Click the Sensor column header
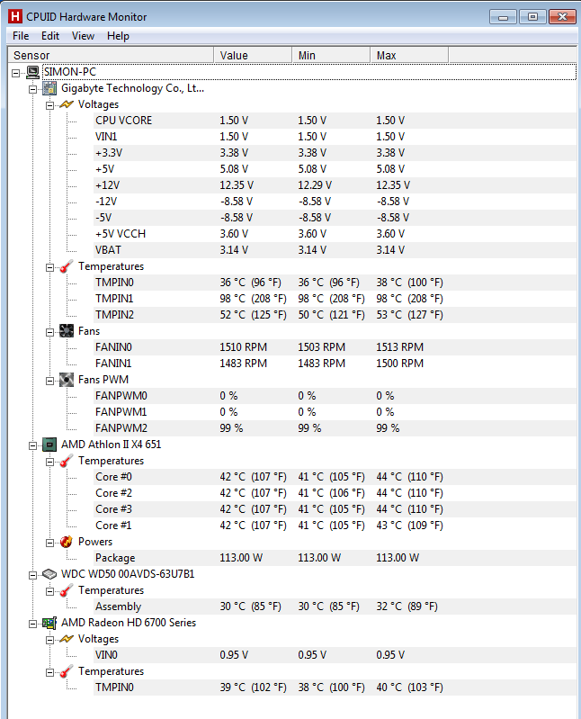The height and width of the screenshot is (719, 581). point(111,55)
